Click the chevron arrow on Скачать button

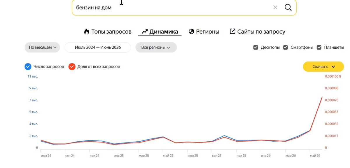(x=333, y=67)
